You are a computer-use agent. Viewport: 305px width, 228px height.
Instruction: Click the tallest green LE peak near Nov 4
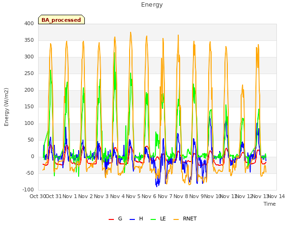(114, 53)
